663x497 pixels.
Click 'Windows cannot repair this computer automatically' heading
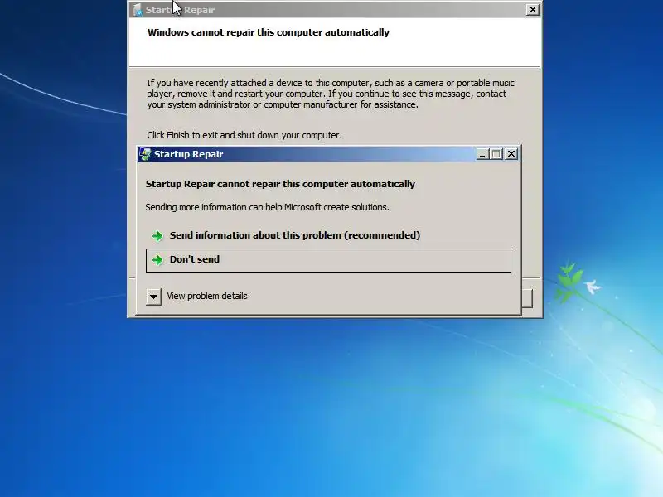tap(268, 32)
